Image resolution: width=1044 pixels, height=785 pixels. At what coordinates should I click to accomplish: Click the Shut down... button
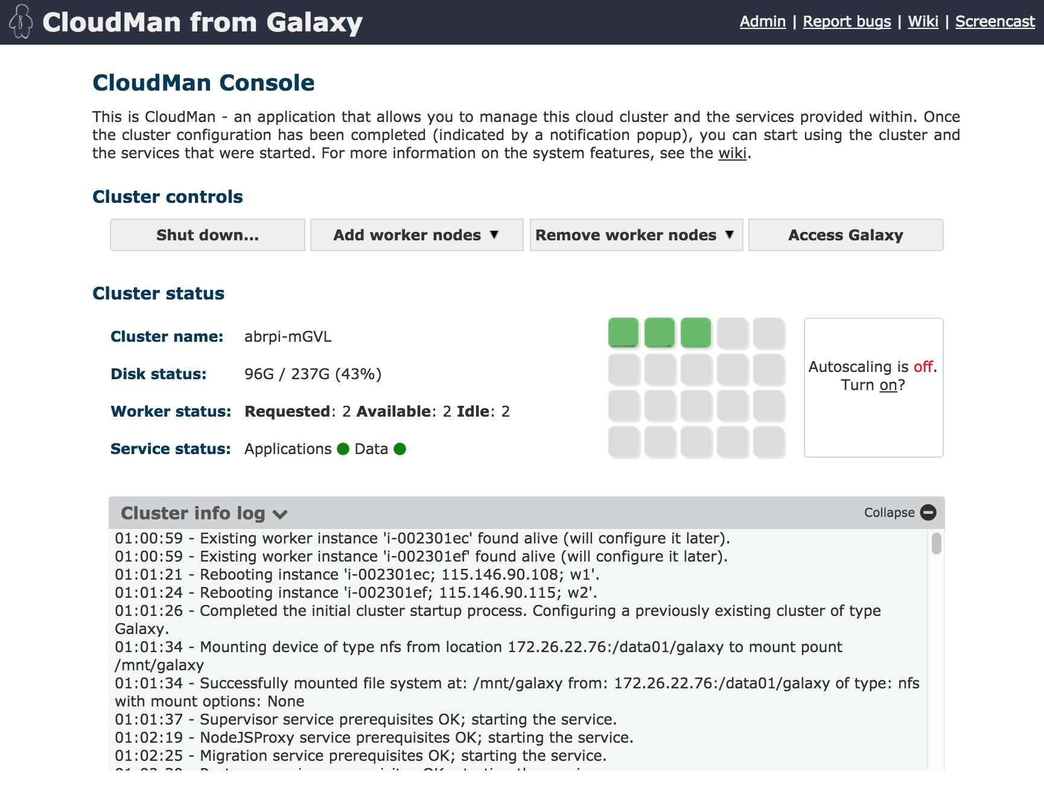pos(208,235)
